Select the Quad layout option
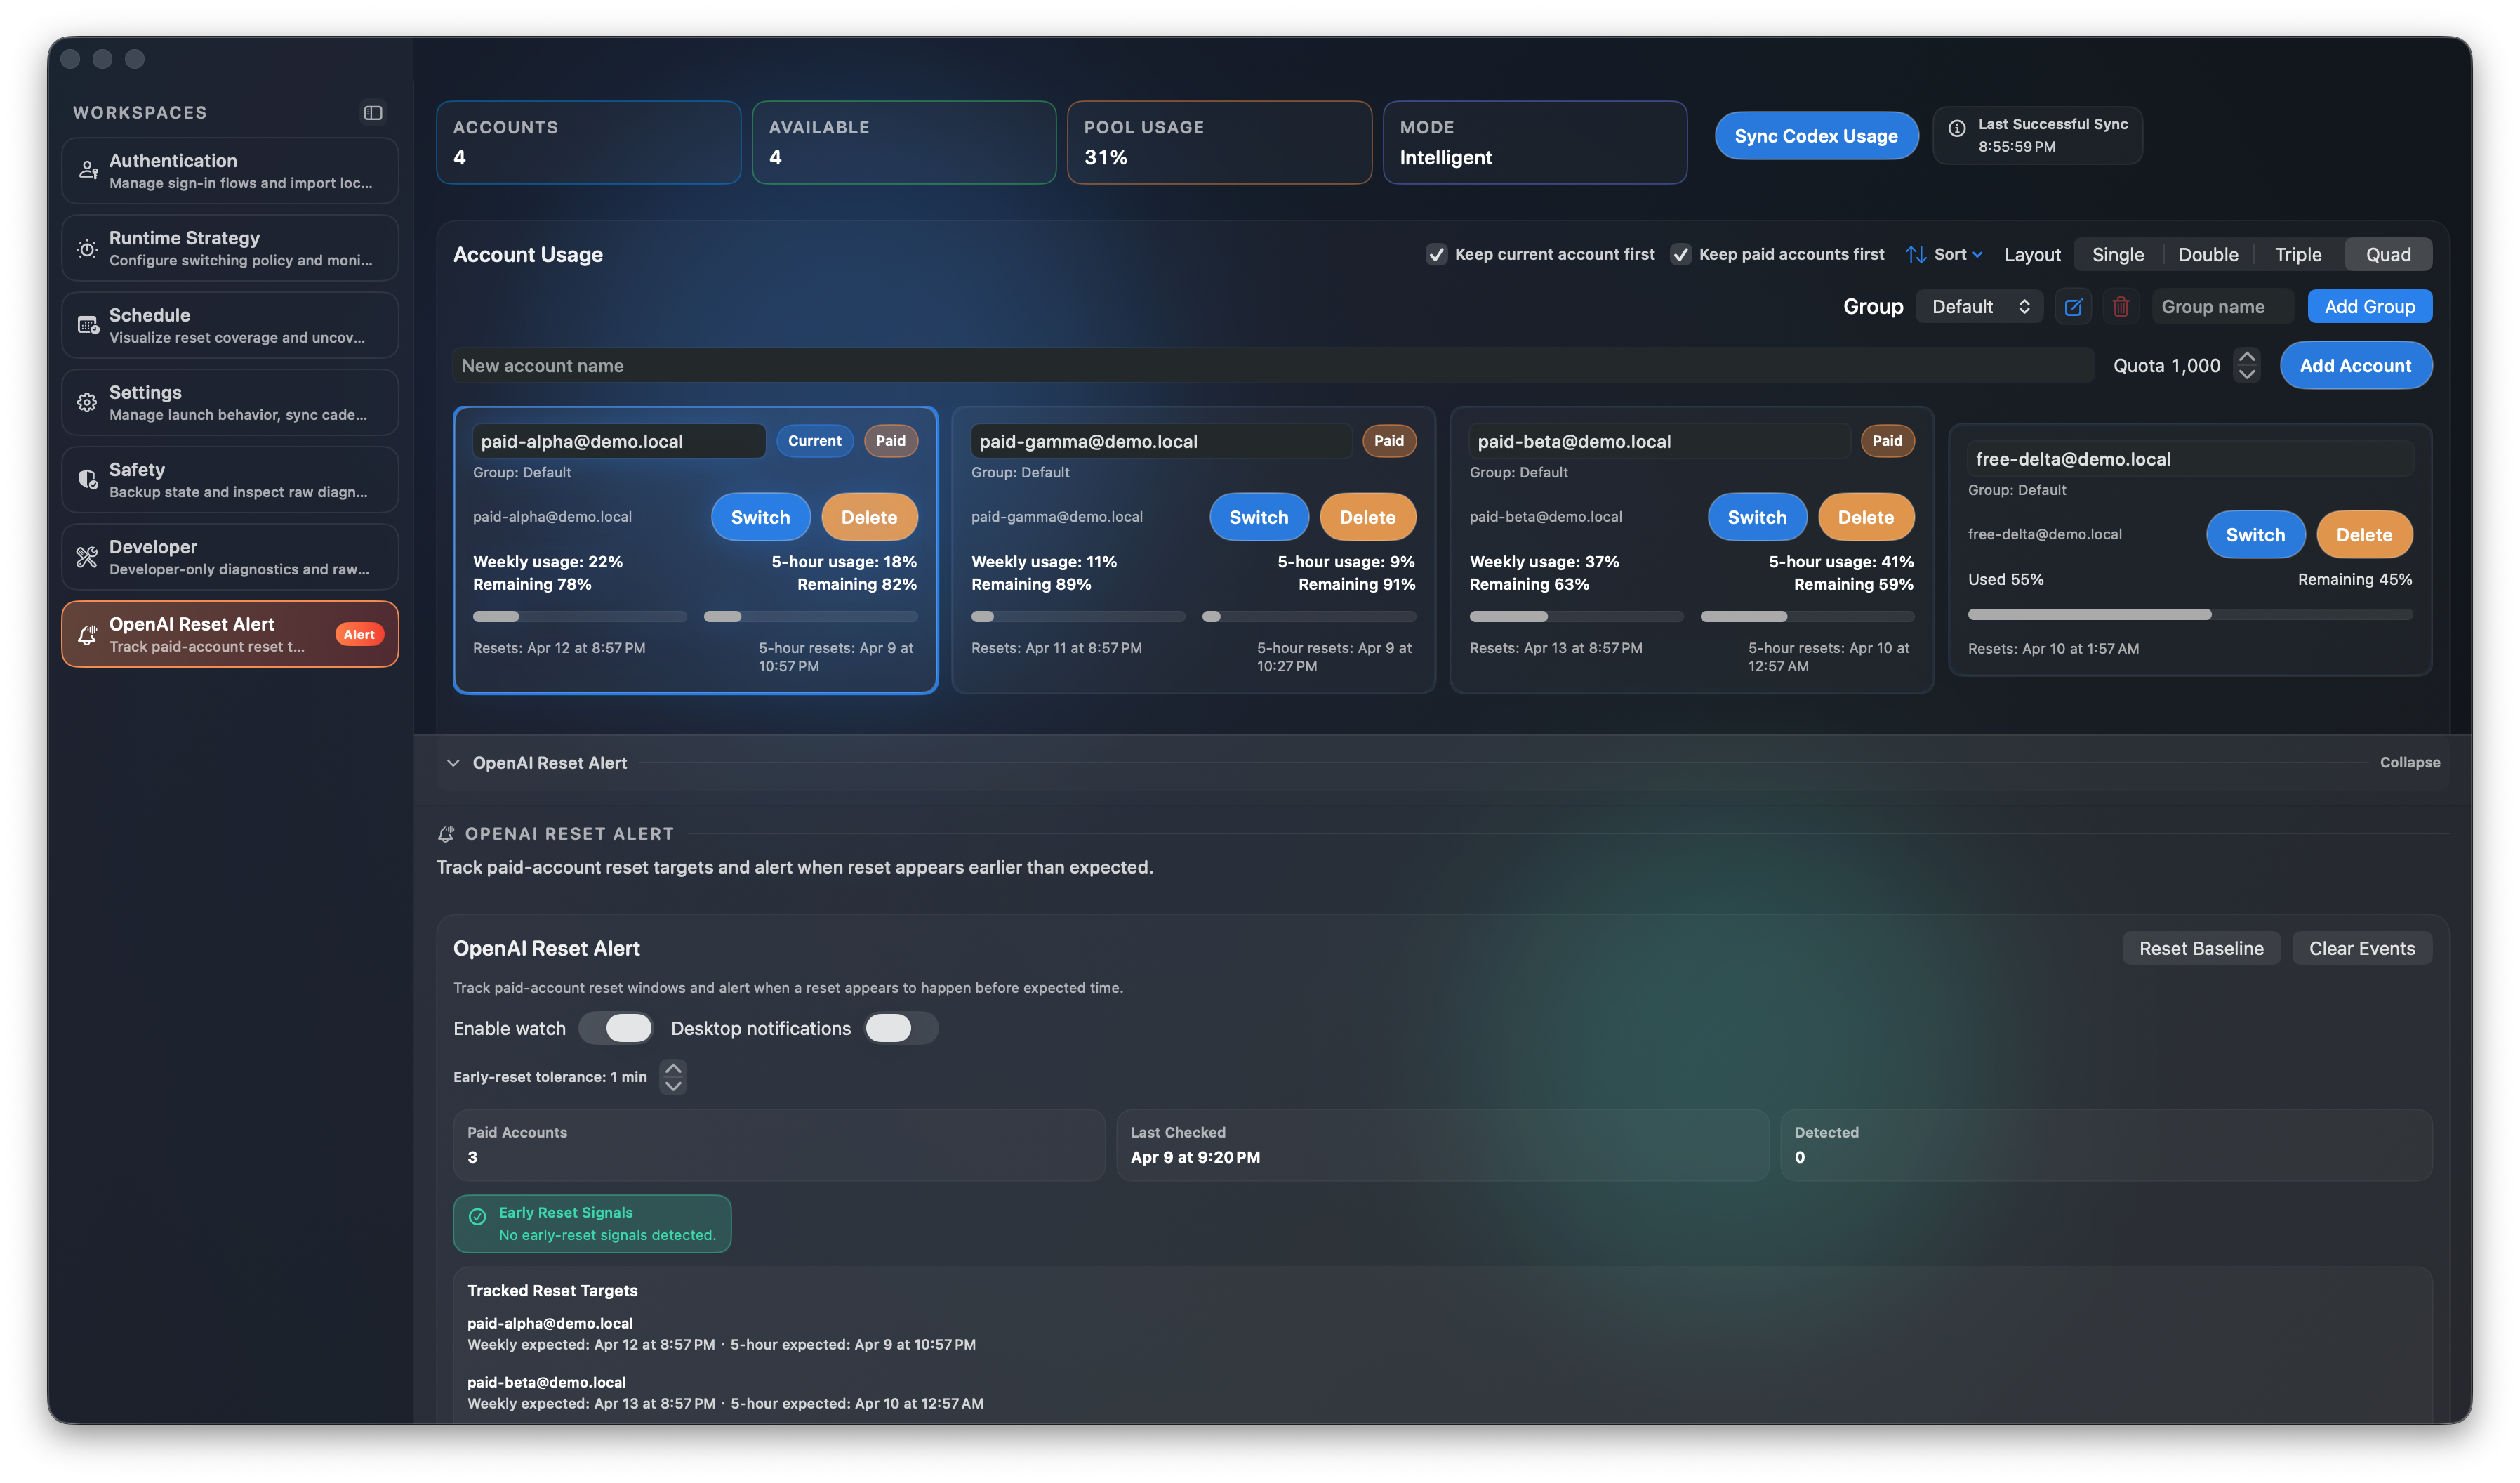The height and width of the screenshot is (1483, 2520). pyautogui.click(x=2388, y=255)
